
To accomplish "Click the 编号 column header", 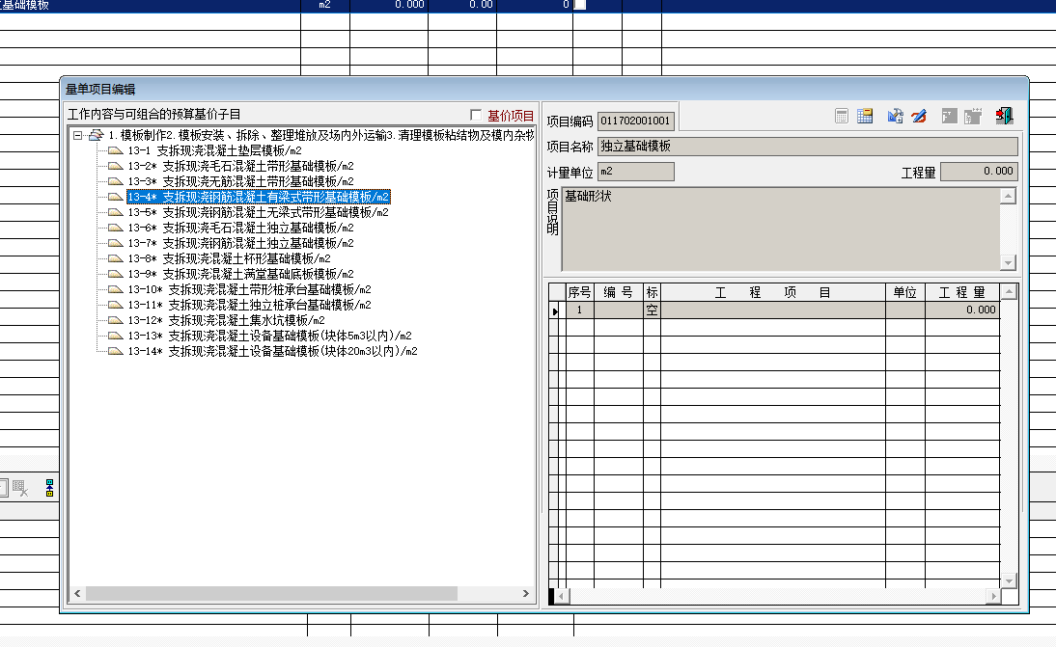I will [x=618, y=292].
